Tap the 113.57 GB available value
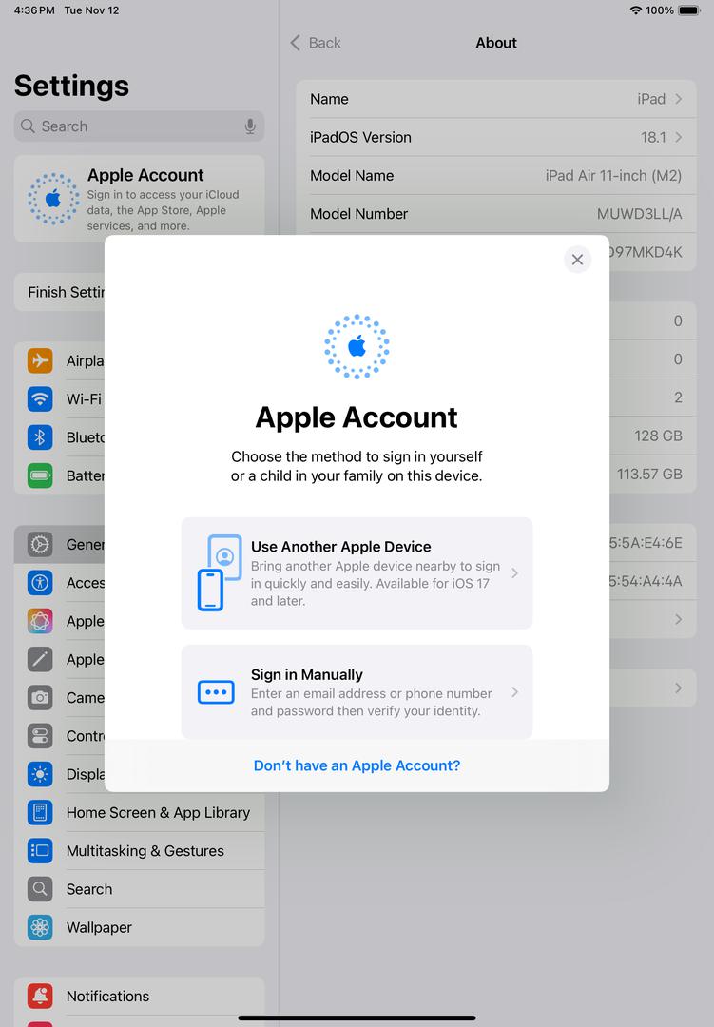This screenshot has height=1027, width=714. click(649, 474)
